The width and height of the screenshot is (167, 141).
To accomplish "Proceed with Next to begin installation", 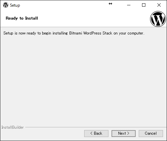I will pos(123,133).
